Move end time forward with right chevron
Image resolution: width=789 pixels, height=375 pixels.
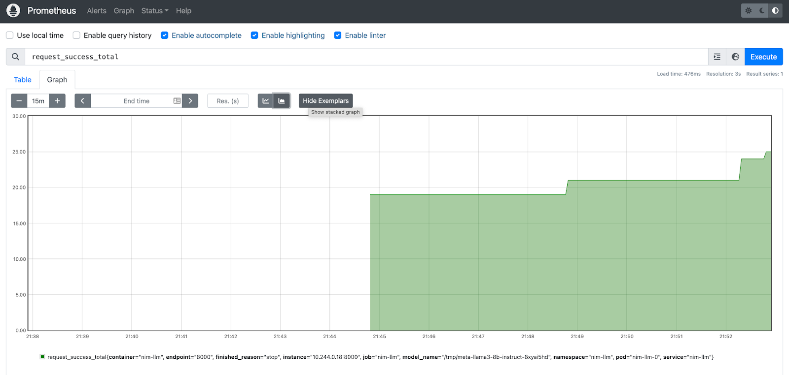(190, 101)
